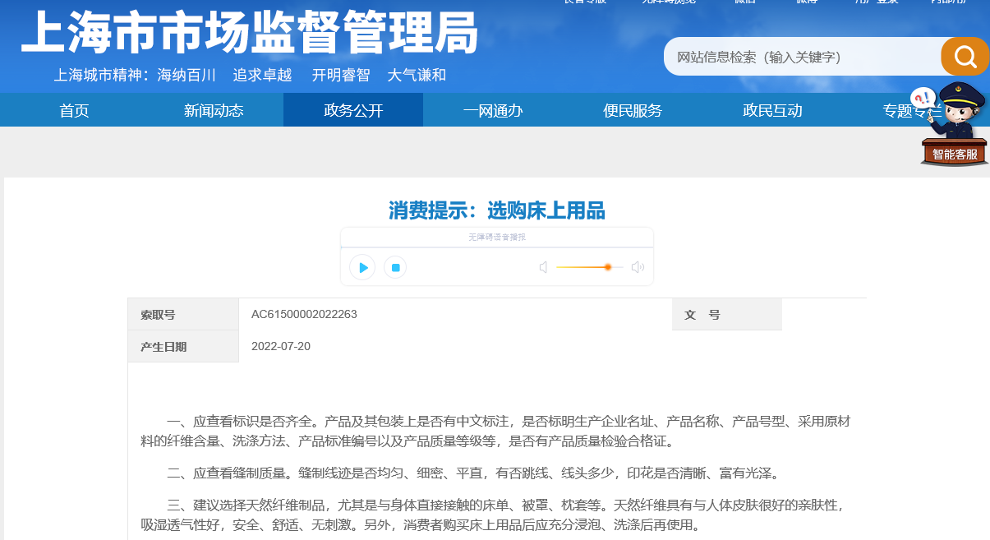Open the 智能客服 police mascot assistant
This screenshot has width=990, height=540.
[953, 125]
